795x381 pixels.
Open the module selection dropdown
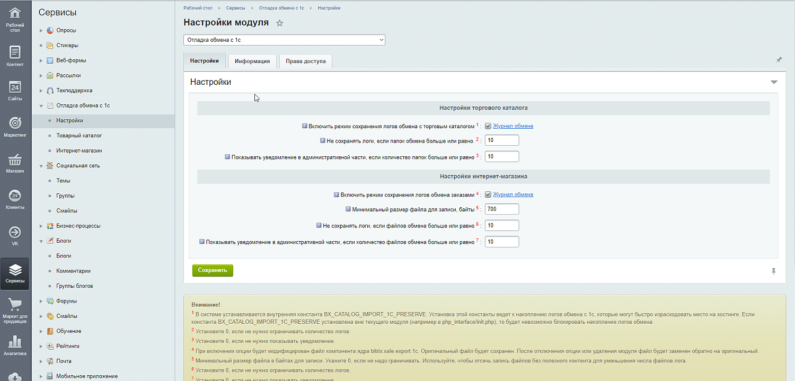[284, 40]
